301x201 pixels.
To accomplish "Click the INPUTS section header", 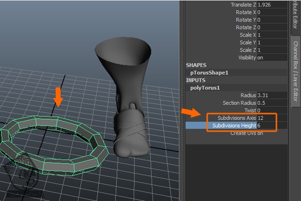I will (196, 80).
